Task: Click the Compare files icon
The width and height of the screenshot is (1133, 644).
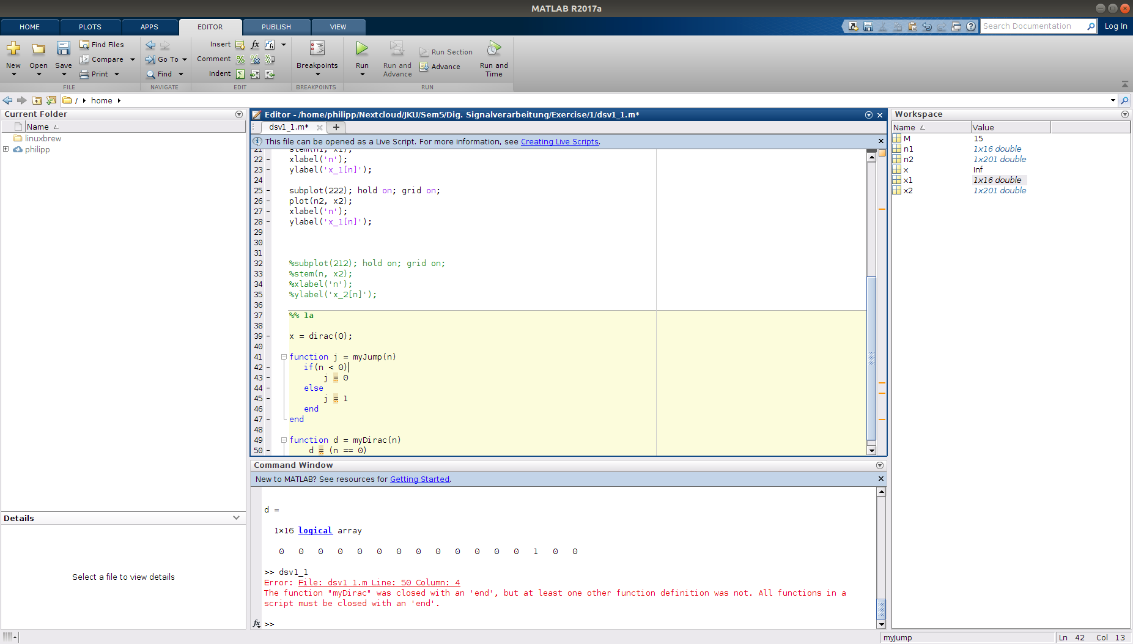Action: [x=84, y=59]
